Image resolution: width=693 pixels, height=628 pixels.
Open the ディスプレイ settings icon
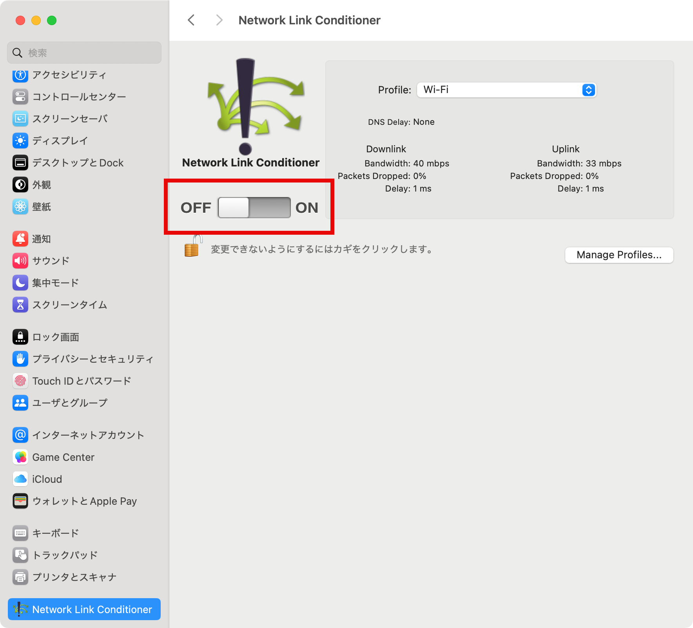(x=20, y=141)
